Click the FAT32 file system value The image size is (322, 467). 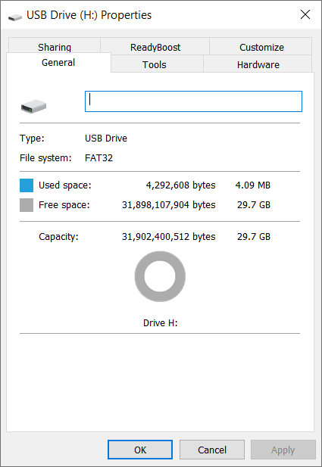[x=99, y=158]
